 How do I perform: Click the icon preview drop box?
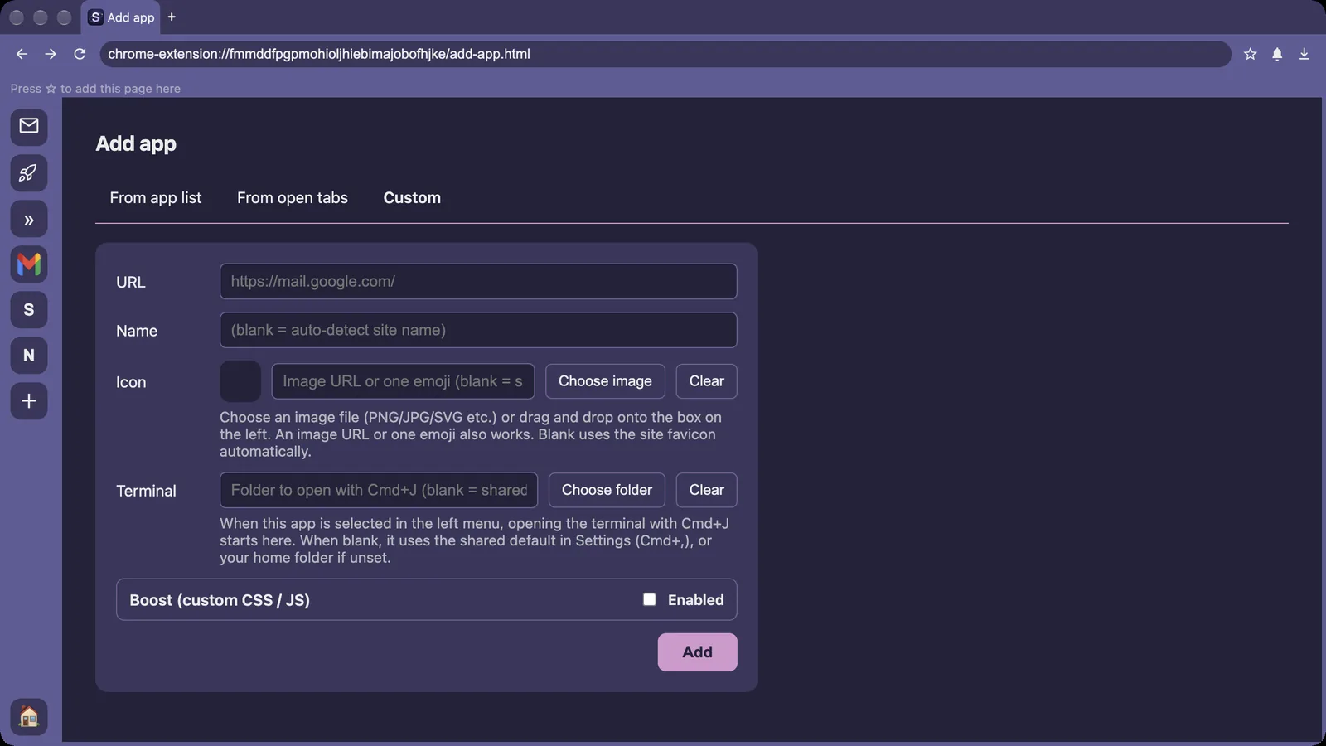240,381
